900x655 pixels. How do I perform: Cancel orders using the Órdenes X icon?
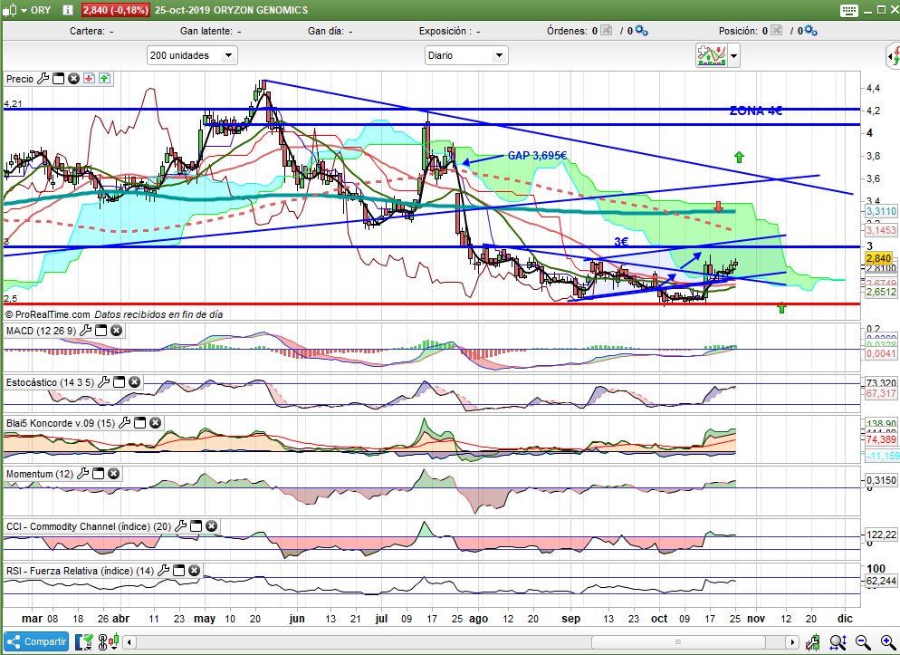[606, 31]
